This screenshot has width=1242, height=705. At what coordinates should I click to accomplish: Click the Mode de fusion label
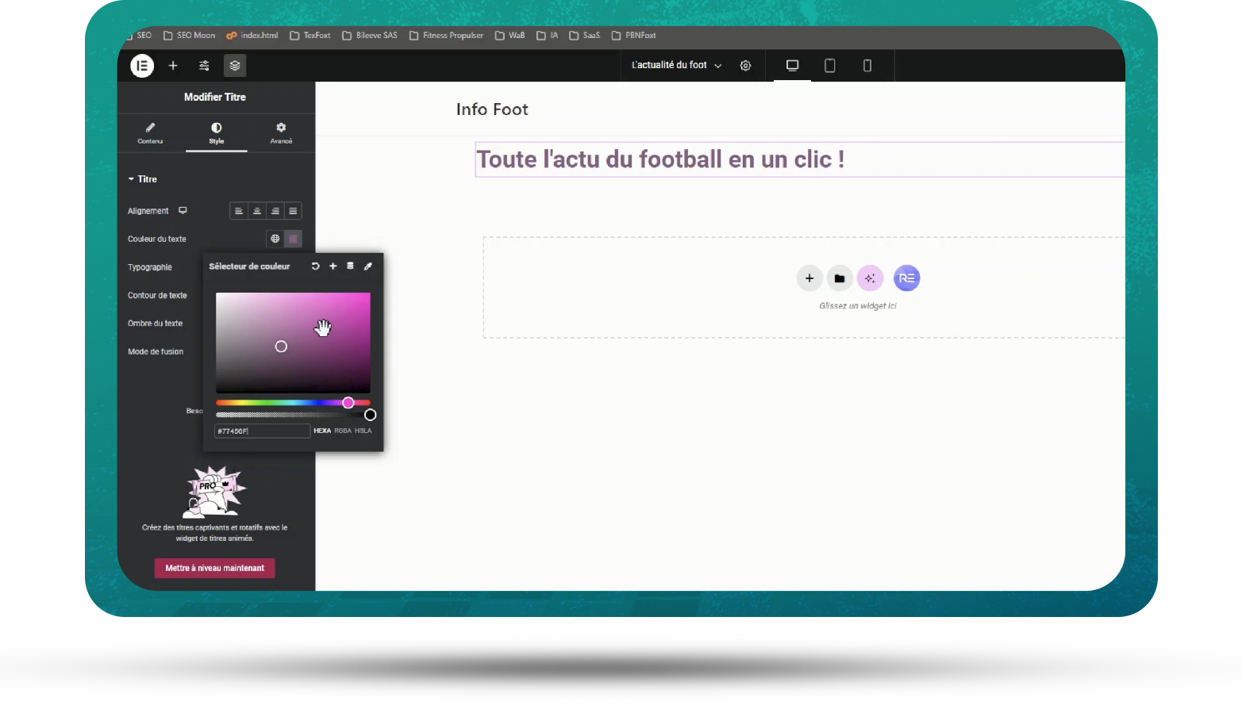tap(156, 351)
